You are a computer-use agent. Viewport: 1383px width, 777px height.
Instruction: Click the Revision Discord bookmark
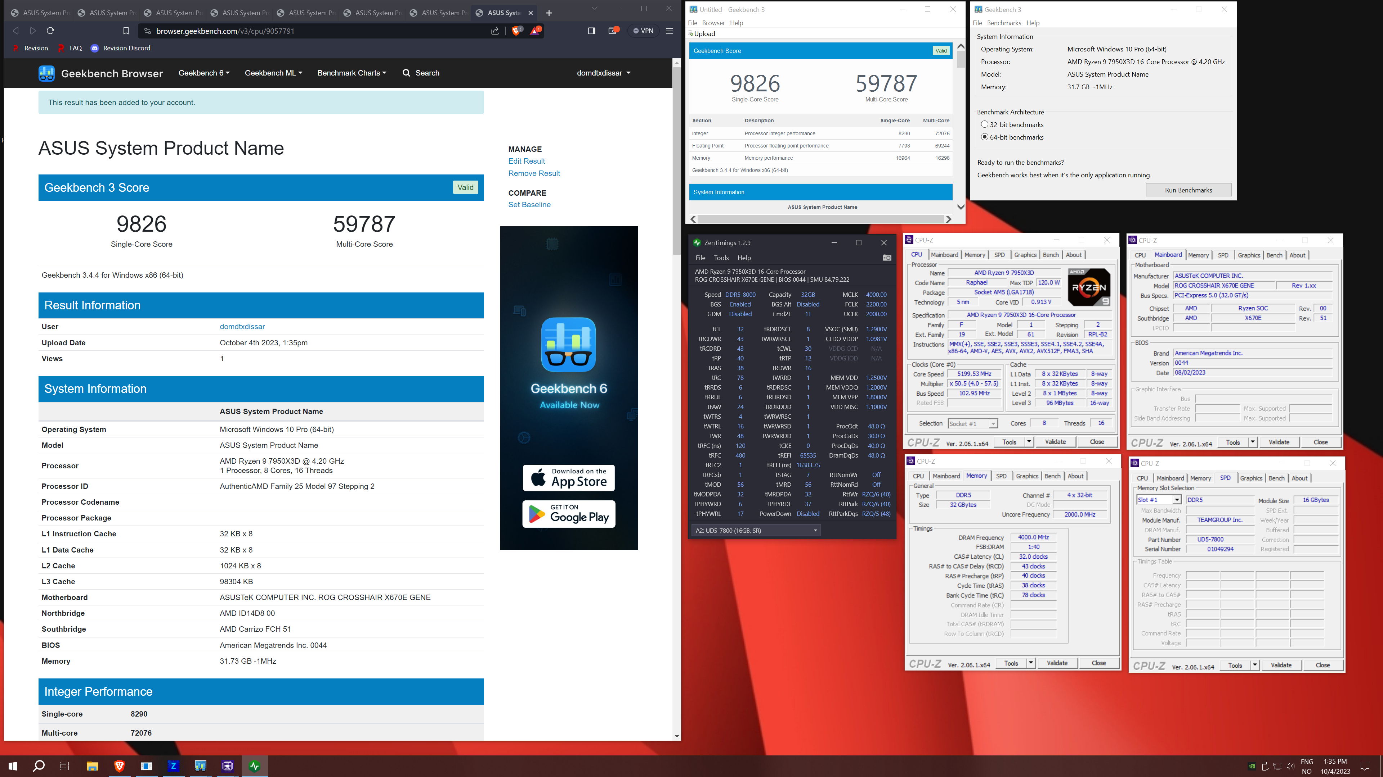click(x=120, y=48)
